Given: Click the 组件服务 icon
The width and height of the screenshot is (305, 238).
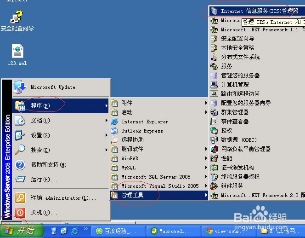Looking at the screenshot, I should pyautogui.click(x=214, y=186).
